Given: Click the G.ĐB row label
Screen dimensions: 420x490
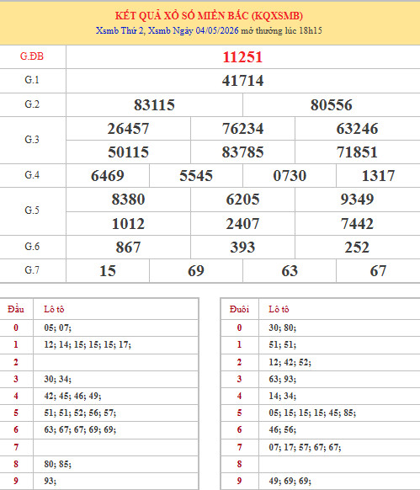Looking at the screenshot, I should click(32, 56).
